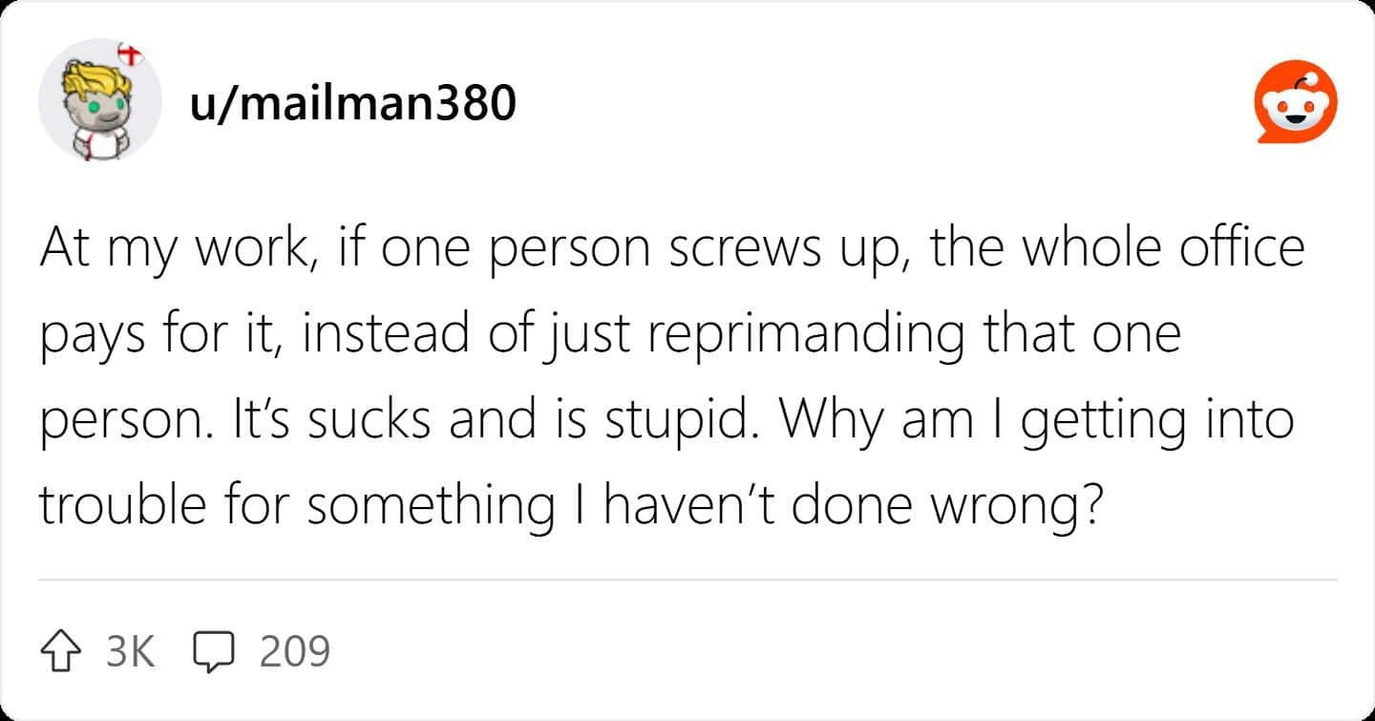Click the England flag badge on avatar
This screenshot has width=1375, height=721.
130,55
